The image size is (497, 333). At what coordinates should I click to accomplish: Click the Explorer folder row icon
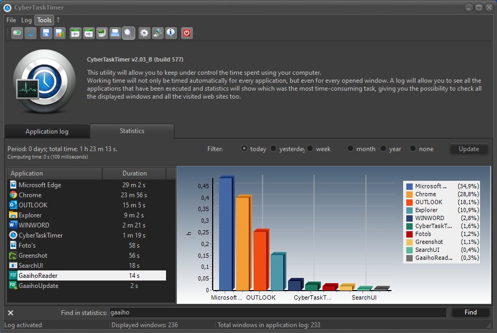click(13, 215)
